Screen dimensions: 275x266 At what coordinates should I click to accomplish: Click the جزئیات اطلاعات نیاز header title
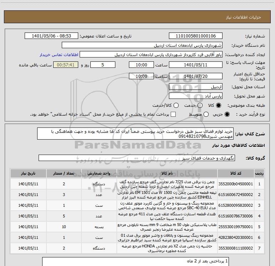[244, 17]
